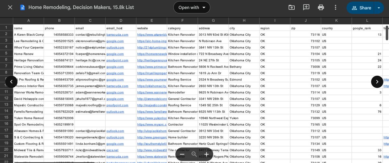
Task: Click the add comment icon
Action: pyautogui.click(x=306, y=7)
